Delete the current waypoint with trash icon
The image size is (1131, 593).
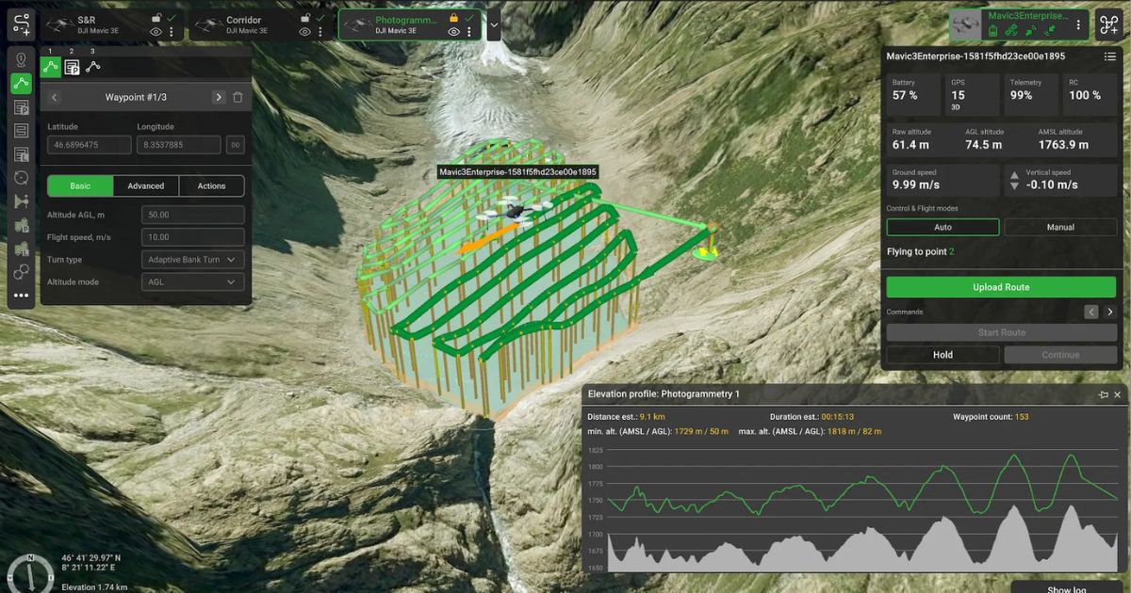coord(238,97)
